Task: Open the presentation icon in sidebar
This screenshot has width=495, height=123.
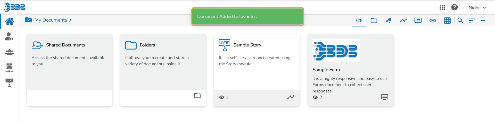Action: coord(9,83)
